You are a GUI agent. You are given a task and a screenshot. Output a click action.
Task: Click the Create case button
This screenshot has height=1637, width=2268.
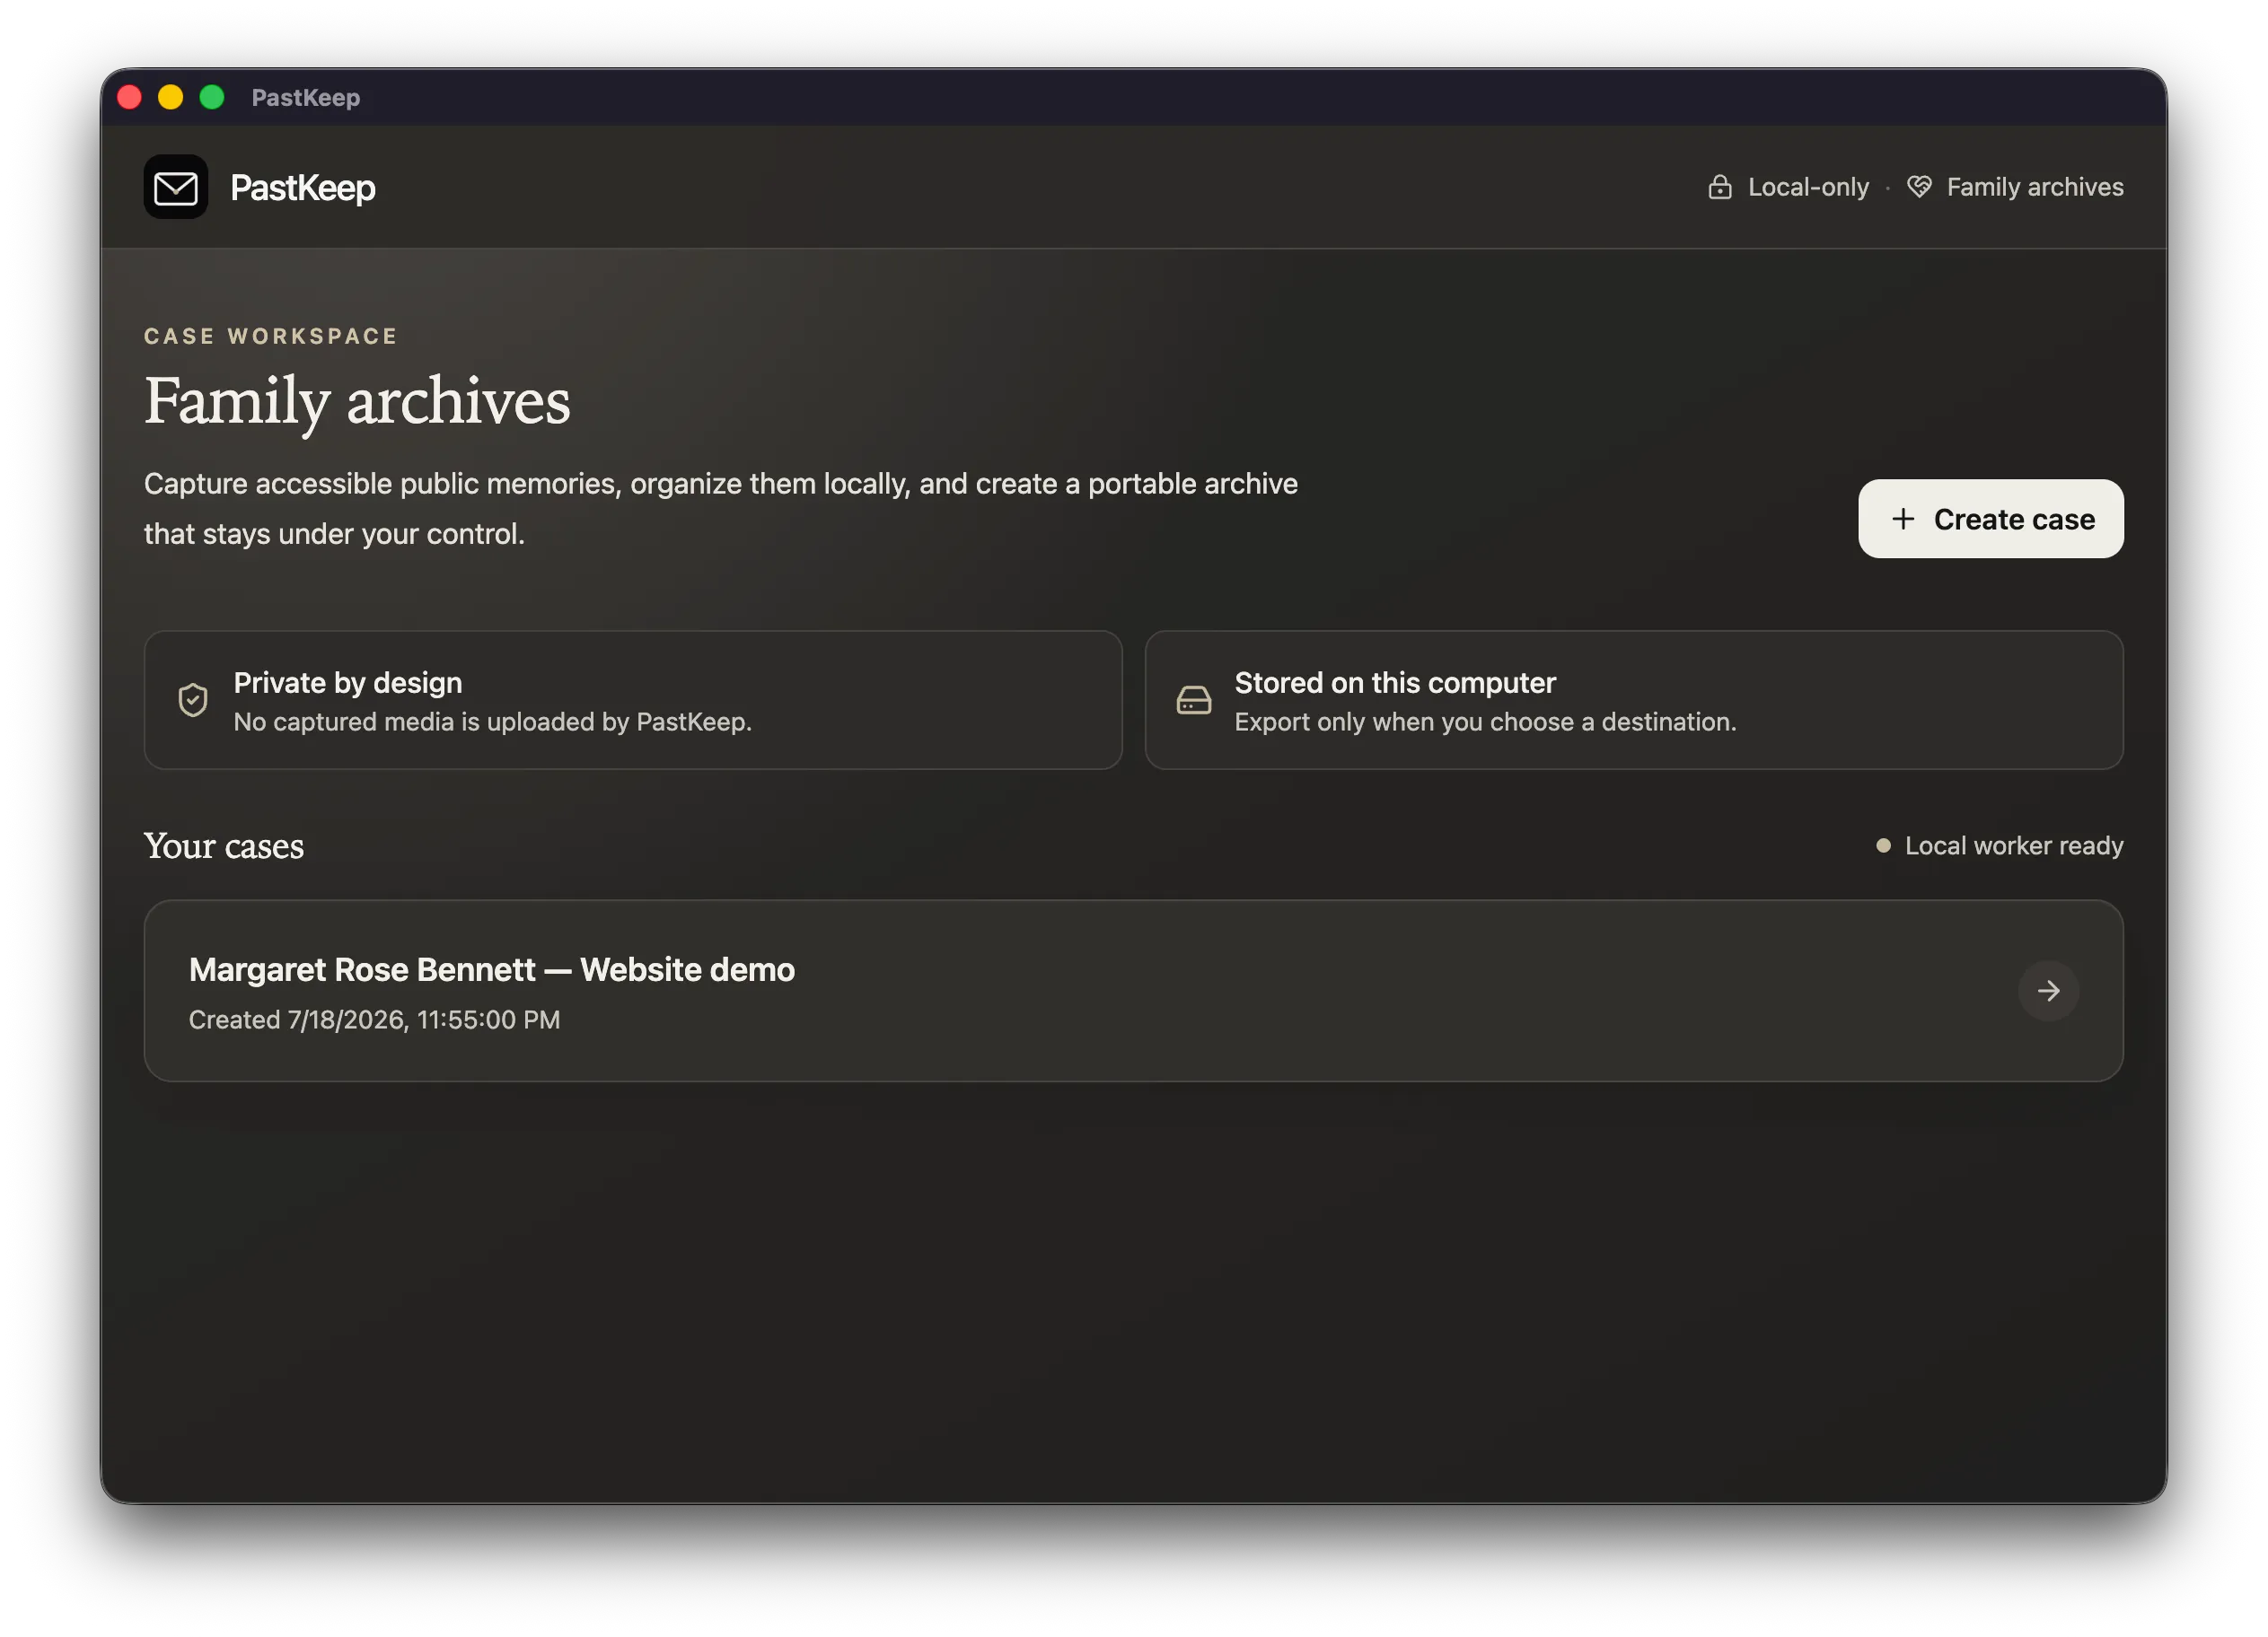point(1991,520)
